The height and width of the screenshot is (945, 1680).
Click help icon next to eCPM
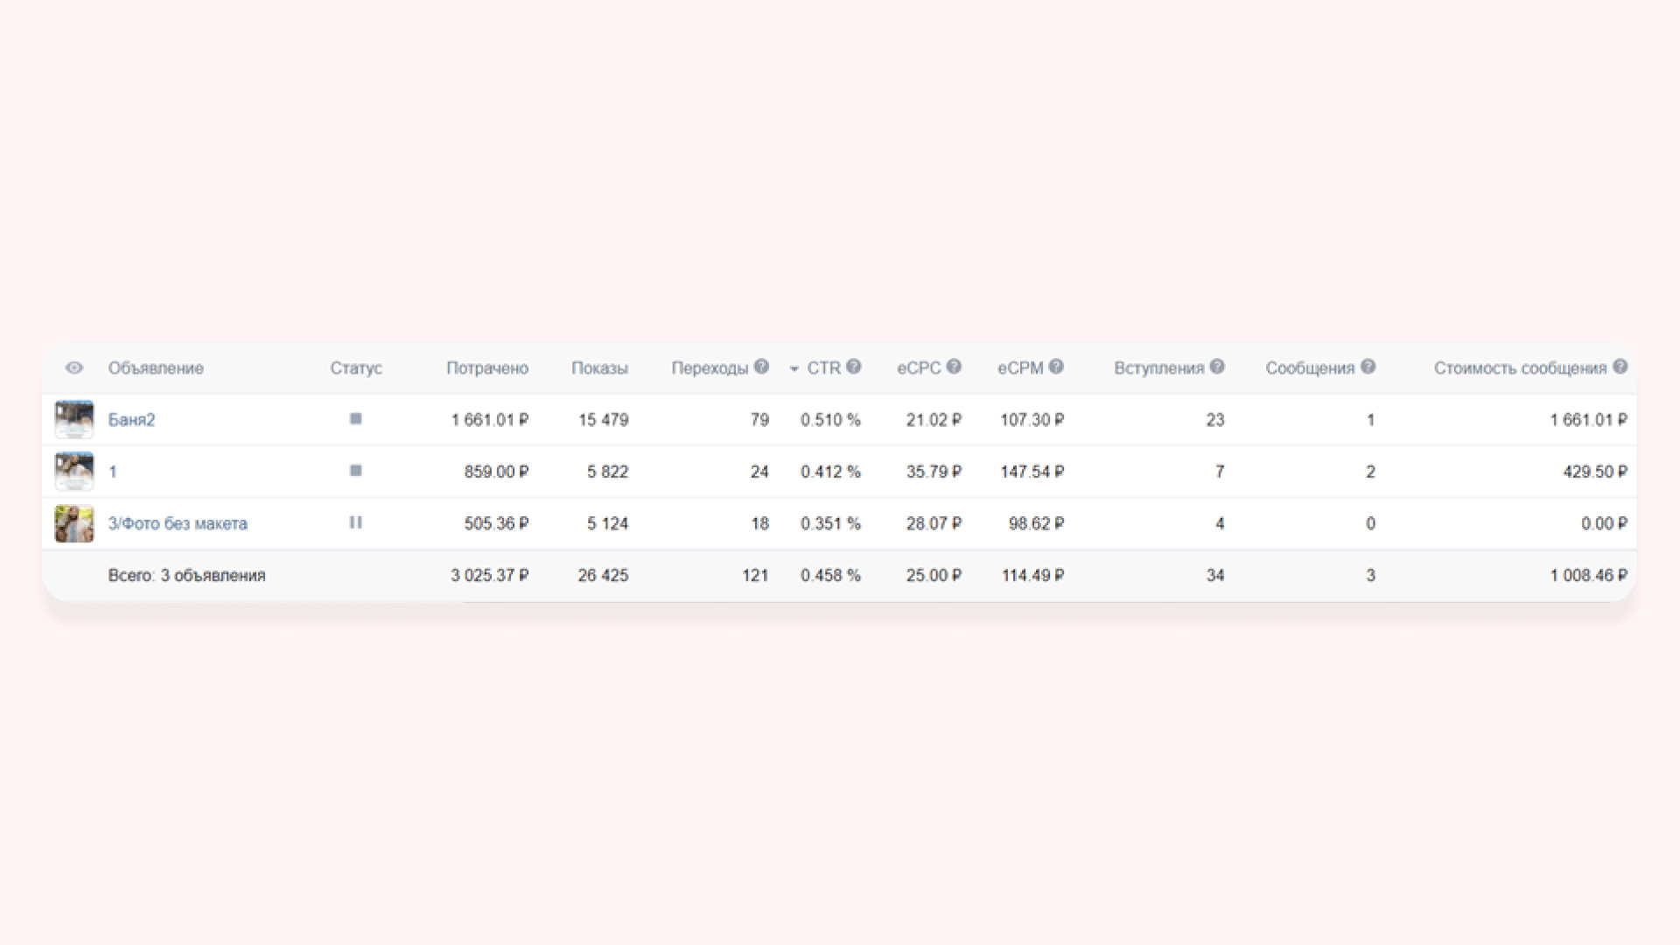click(1056, 367)
